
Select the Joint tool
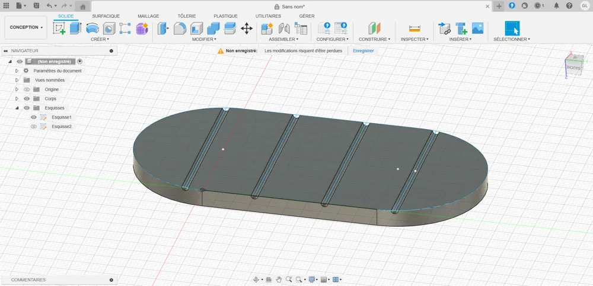click(x=284, y=28)
